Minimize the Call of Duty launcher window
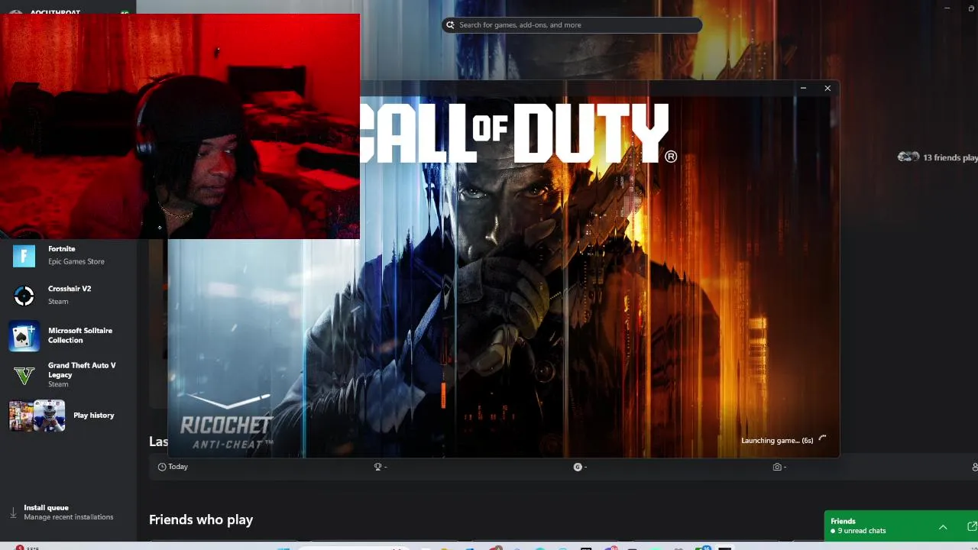This screenshot has height=550, width=978. point(803,89)
